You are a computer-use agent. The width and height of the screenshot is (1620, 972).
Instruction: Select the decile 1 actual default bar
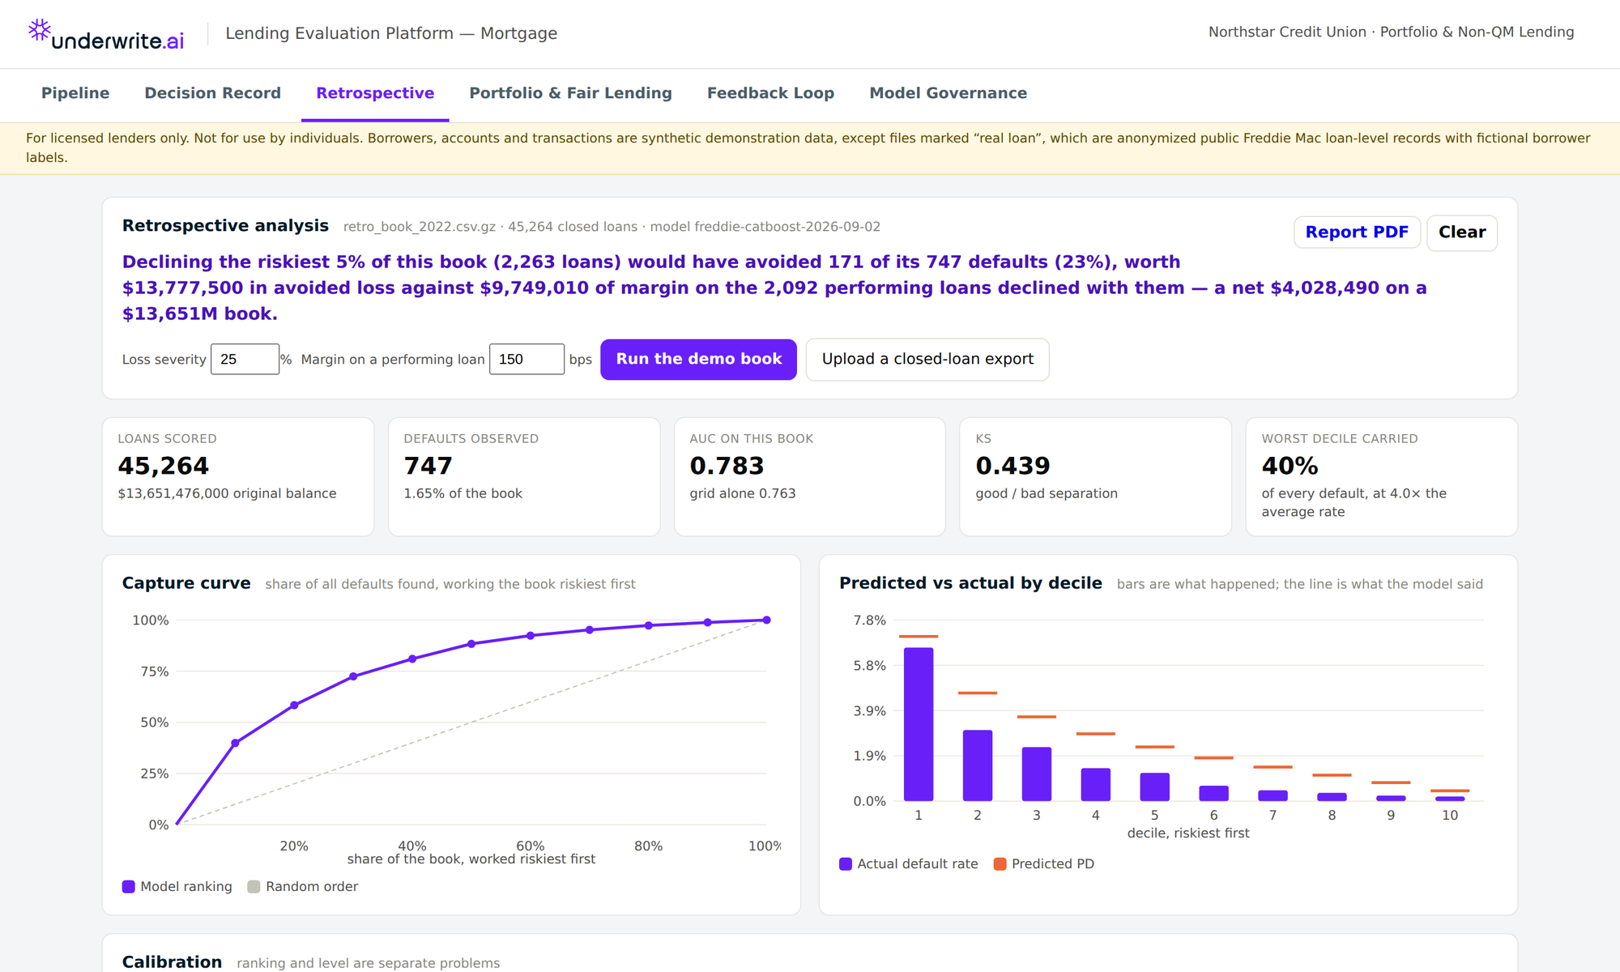coord(919,724)
